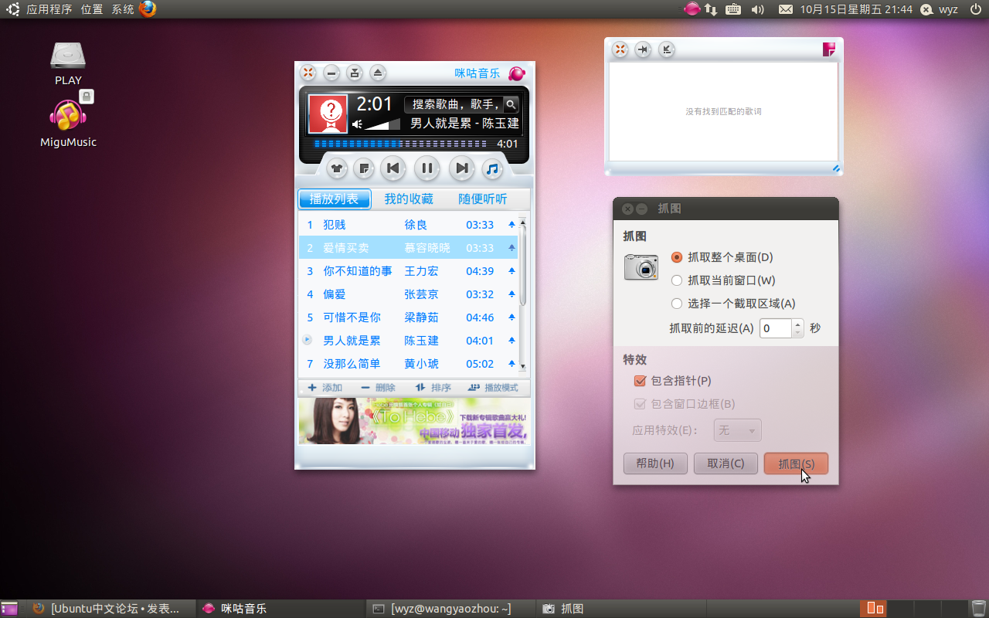The image size is (989, 618).
Task: Toggle the lyrics panel note icon in 咪咕音乐
Action: [x=364, y=168]
